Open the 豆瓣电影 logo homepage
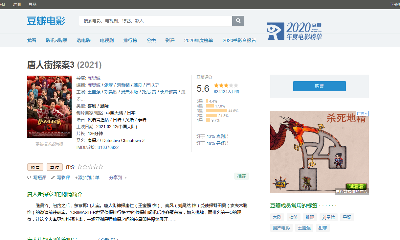The image size is (400, 240). 46,21
